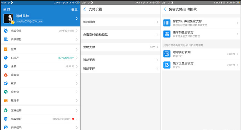Click the 蚂蚁借呗 icon
Screen dimensions: 242x130
point(6,127)
